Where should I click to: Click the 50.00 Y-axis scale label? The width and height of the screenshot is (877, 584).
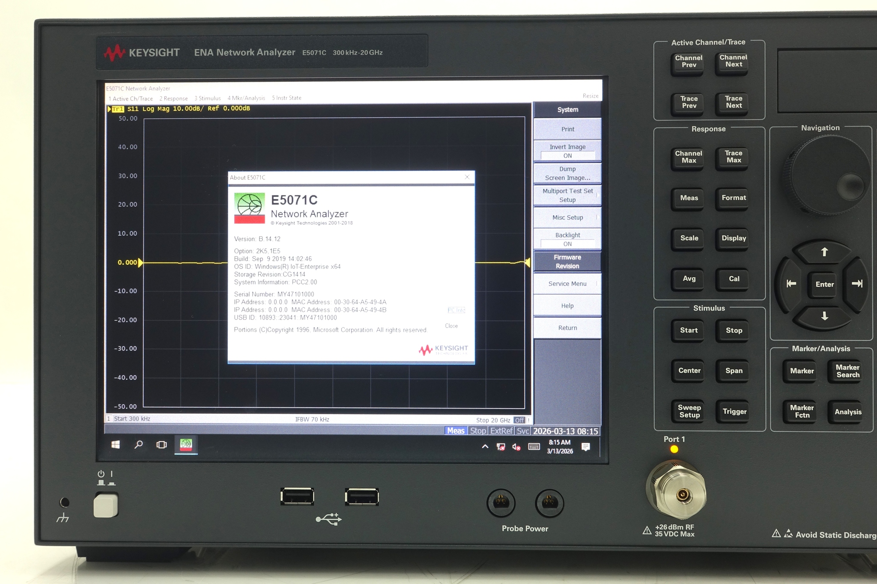pos(128,119)
